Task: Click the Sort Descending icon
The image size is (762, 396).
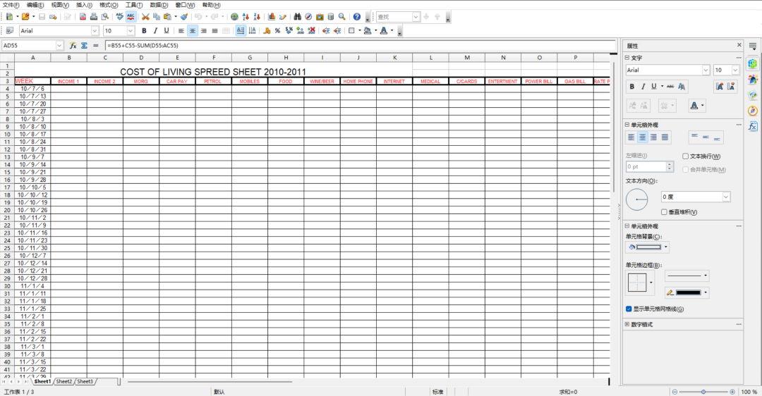Action: pyautogui.click(x=257, y=17)
